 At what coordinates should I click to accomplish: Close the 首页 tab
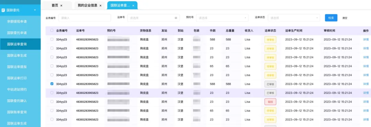click(x=61, y=5)
